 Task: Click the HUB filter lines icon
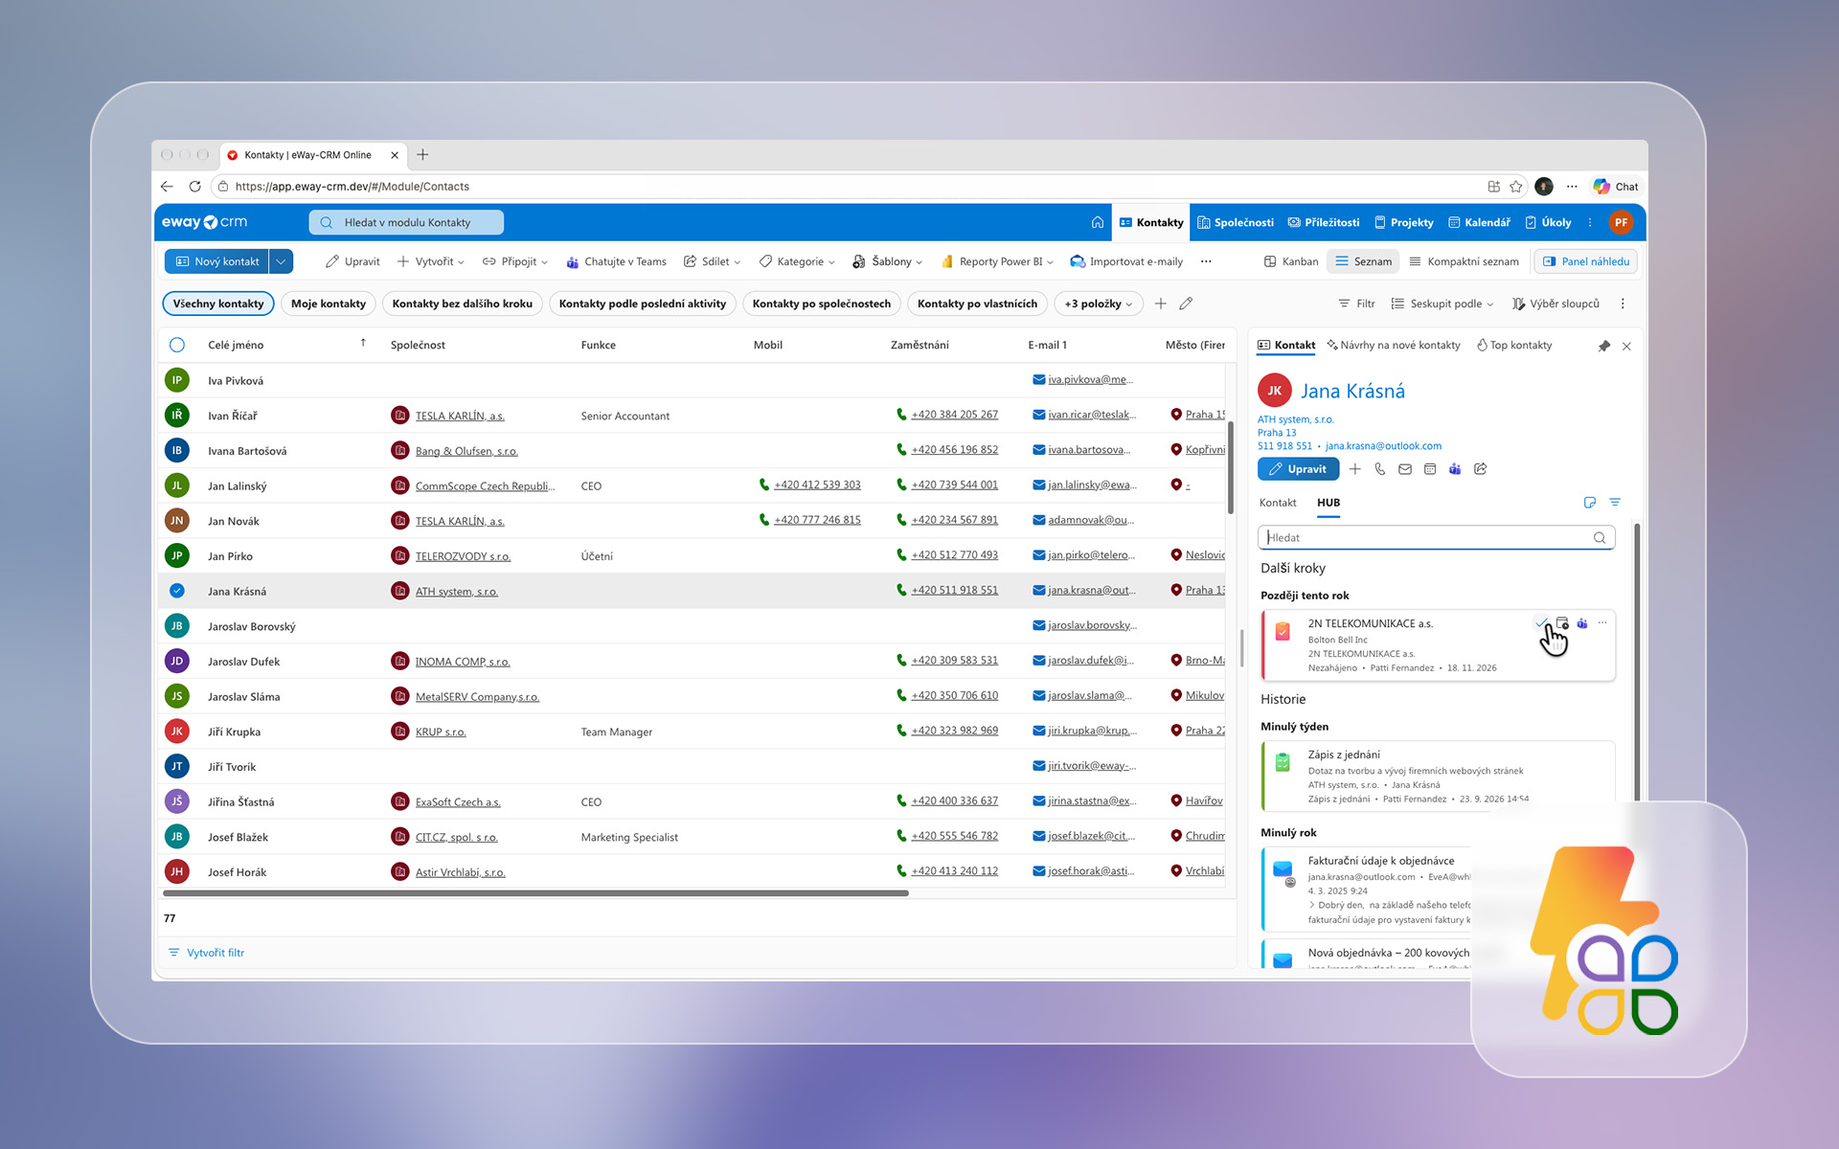click(x=1615, y=503)
